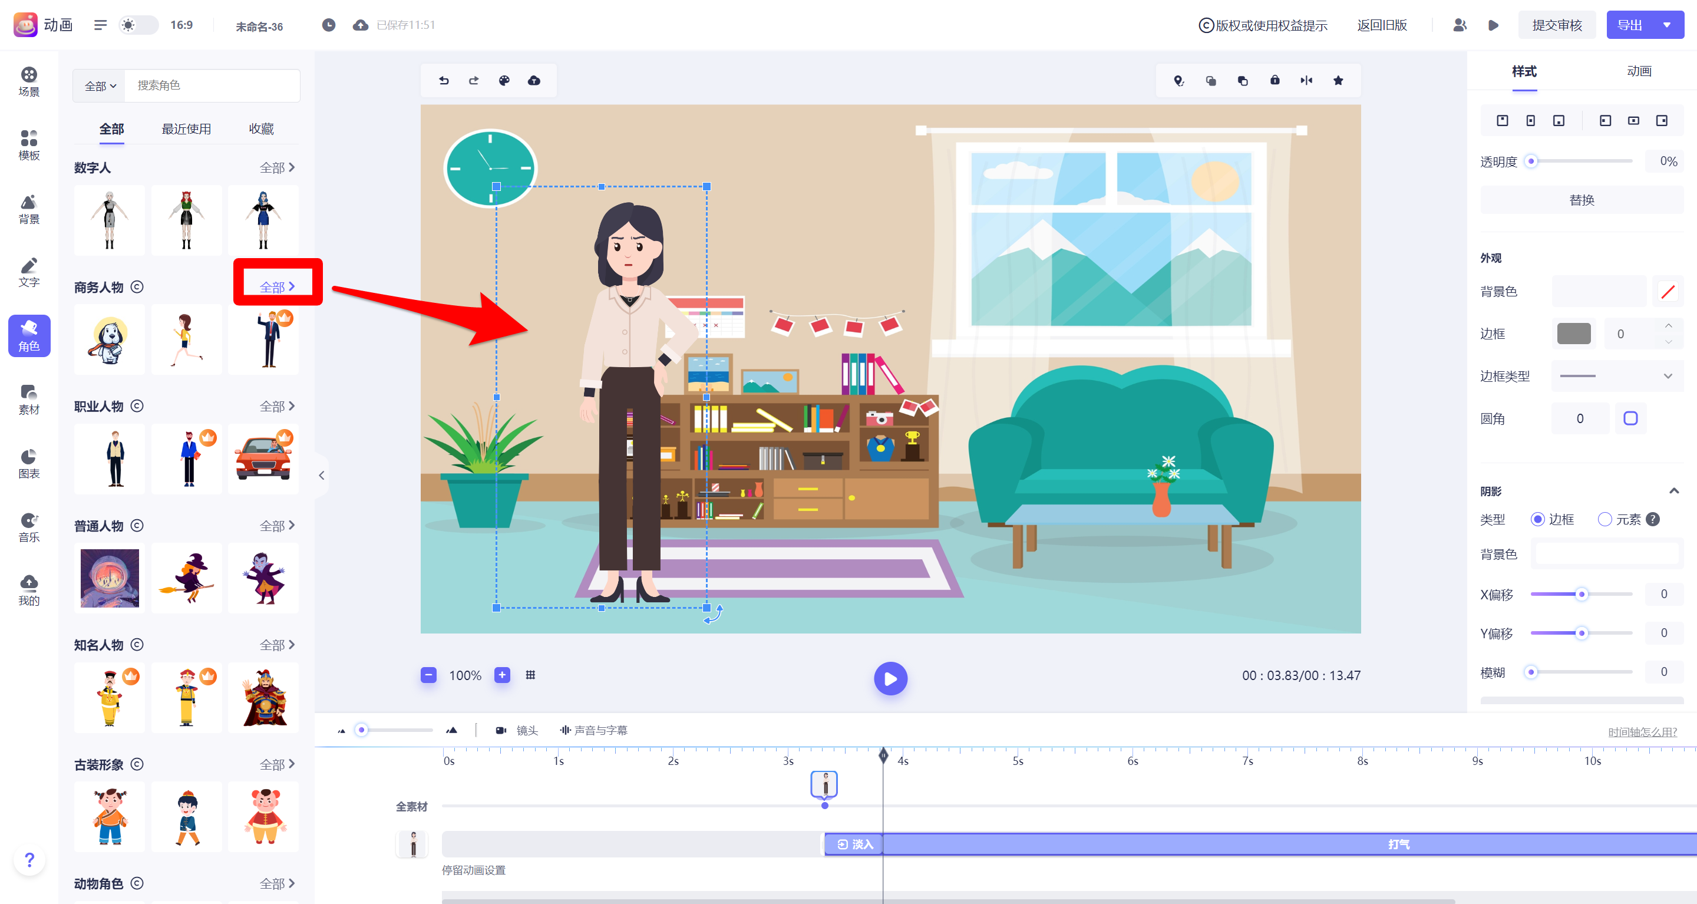Expand 职业人物 全部 list
This screenshot has height=904, width=1697.
click(x=278, y=406)
